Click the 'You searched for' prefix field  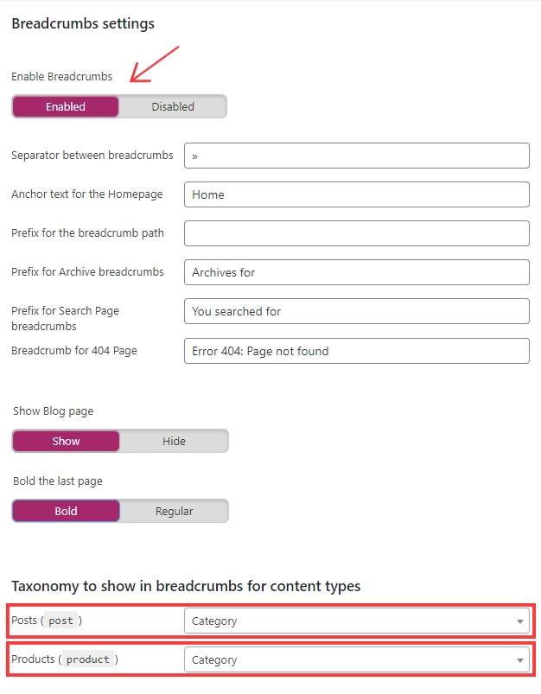coord(354,311)
